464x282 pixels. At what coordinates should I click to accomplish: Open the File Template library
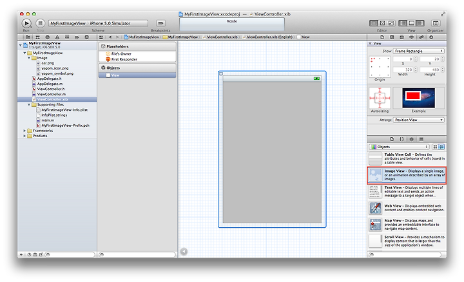point(392,139)
